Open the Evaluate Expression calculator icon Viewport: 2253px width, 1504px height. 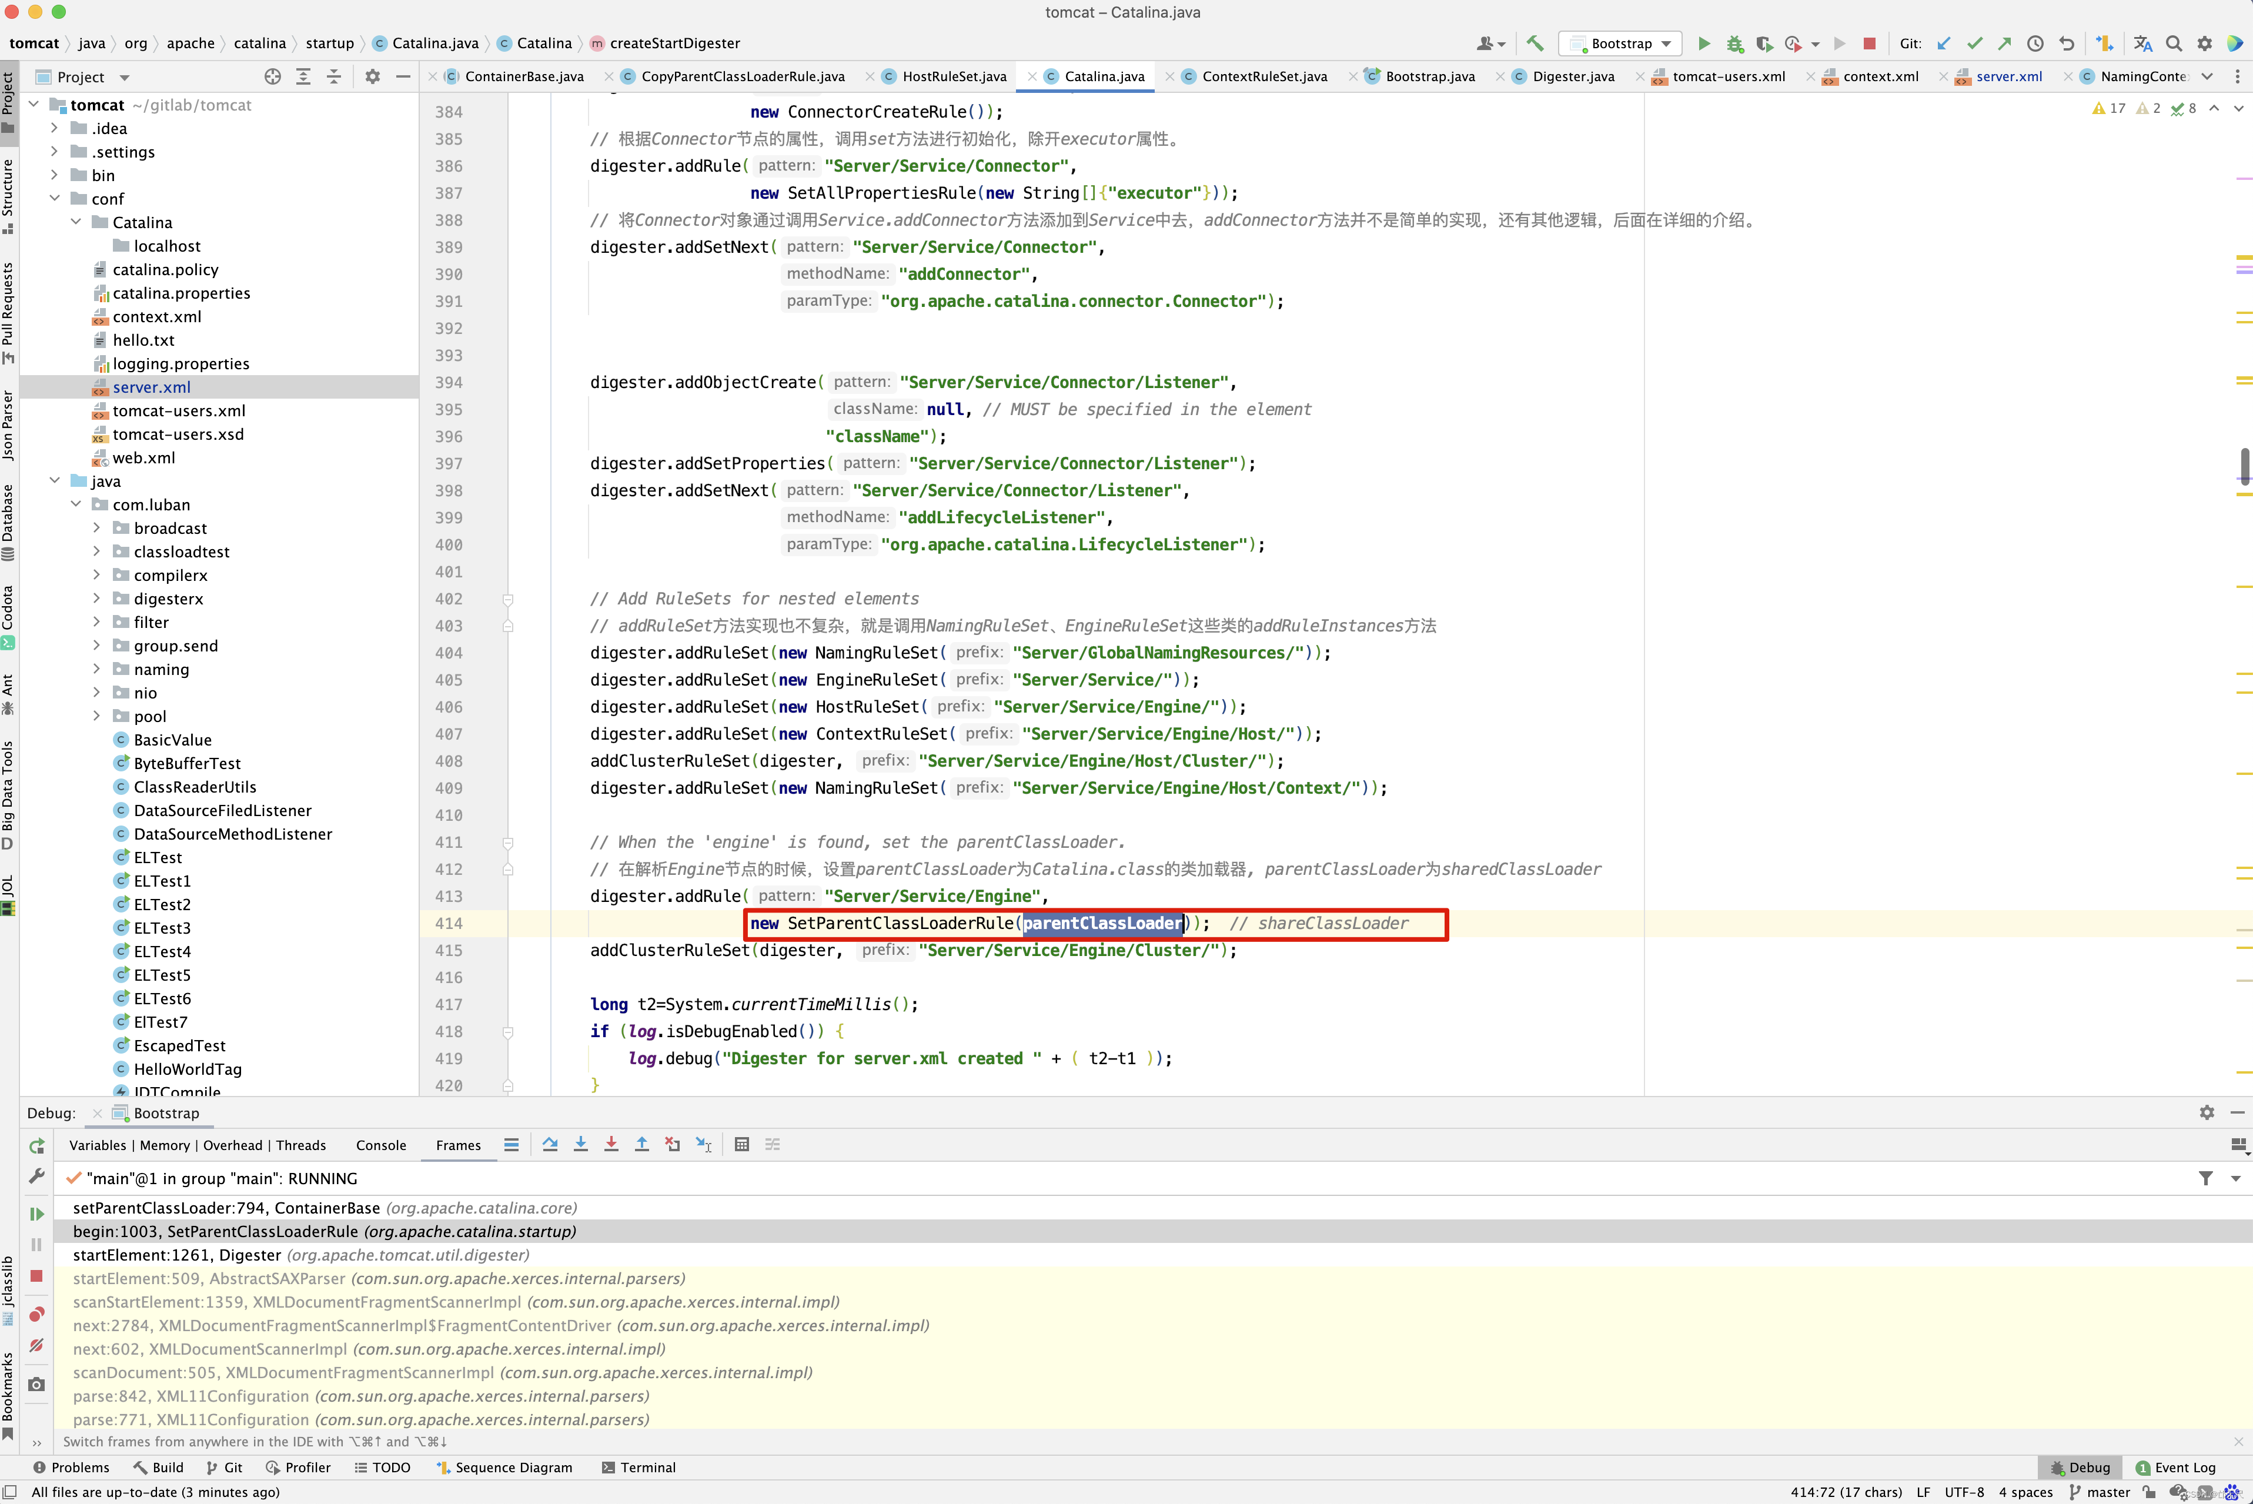click(x=741, y=1144)
